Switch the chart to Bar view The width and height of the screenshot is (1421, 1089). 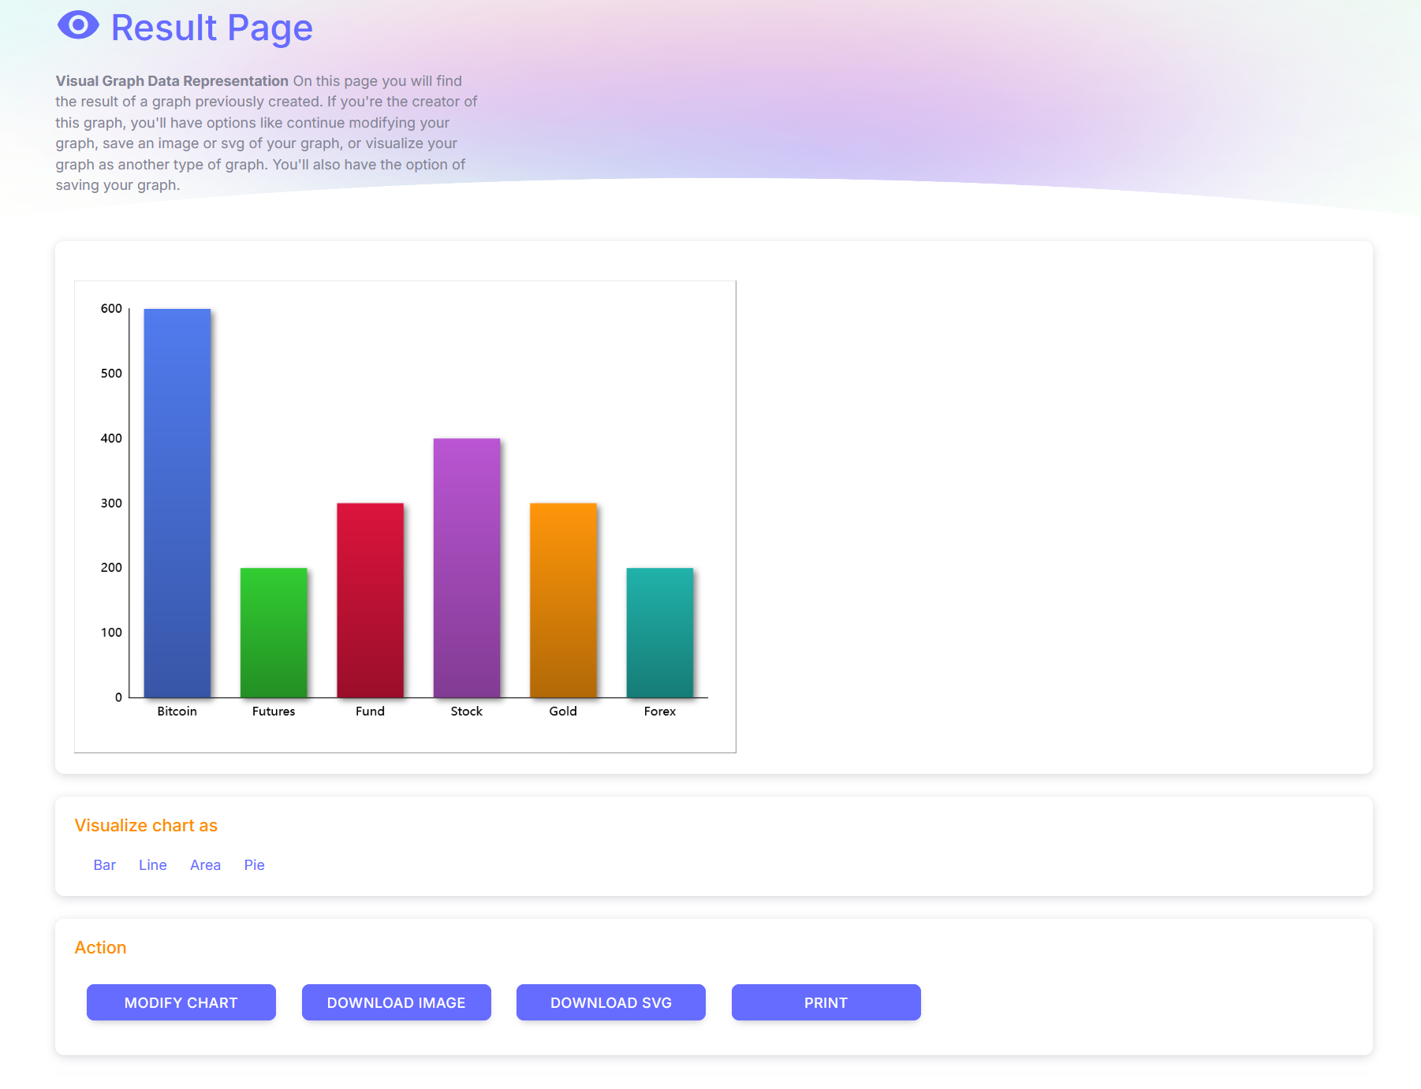(105, 864)
